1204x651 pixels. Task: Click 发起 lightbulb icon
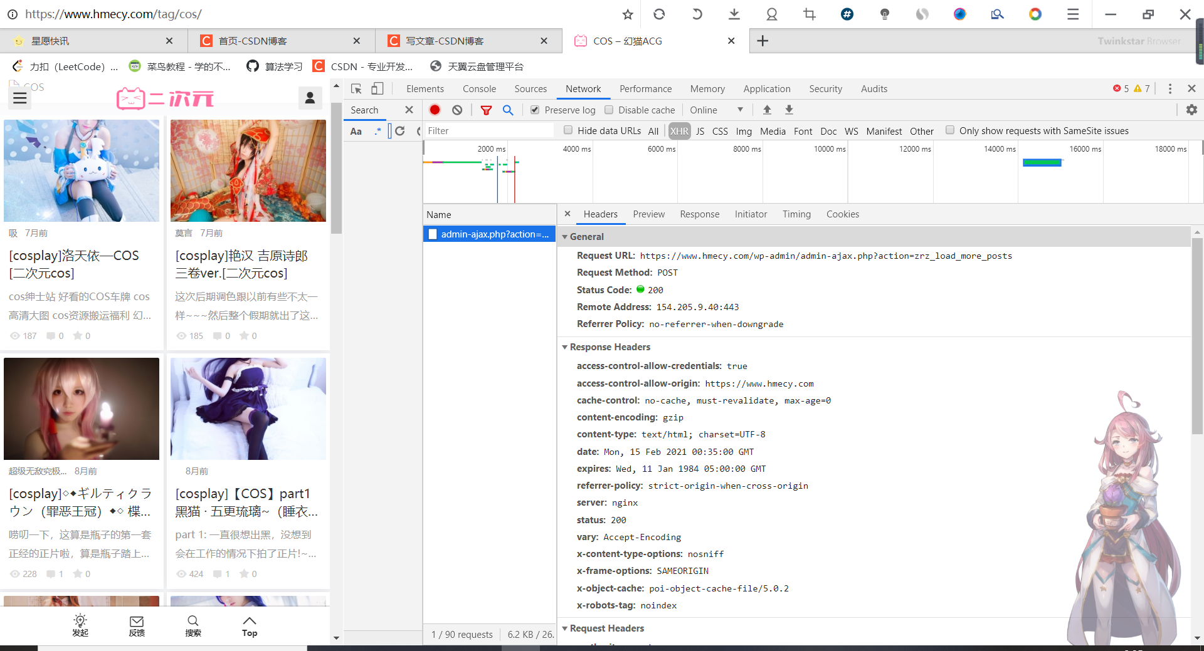point(80,625)
